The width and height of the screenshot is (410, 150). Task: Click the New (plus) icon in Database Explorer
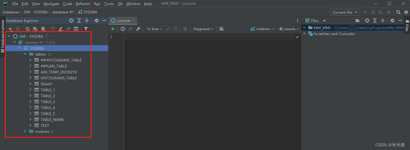[10, 29]
